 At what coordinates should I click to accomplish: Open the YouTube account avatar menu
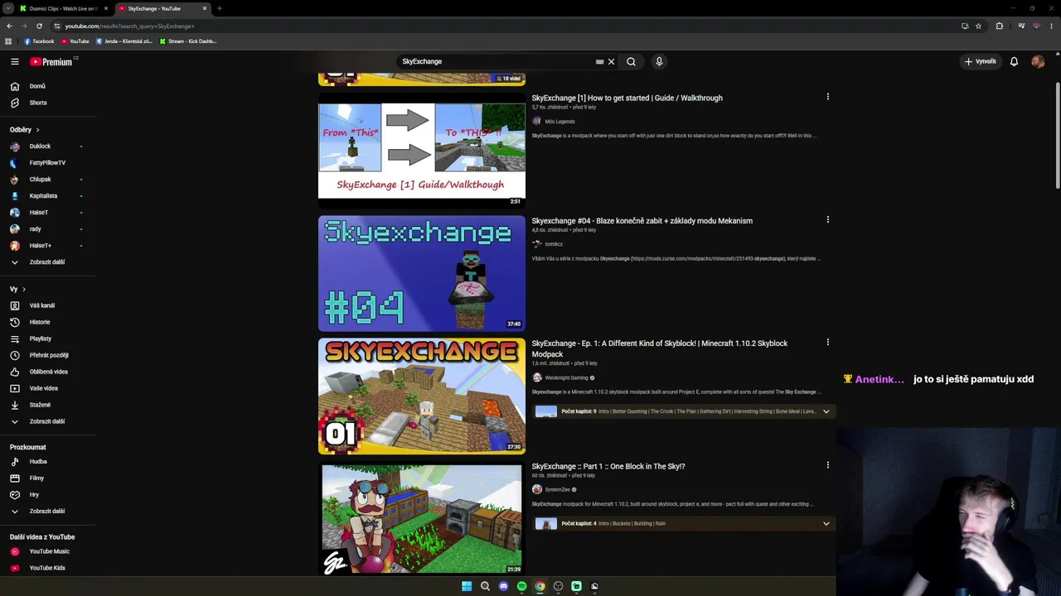pos(1038,61)
